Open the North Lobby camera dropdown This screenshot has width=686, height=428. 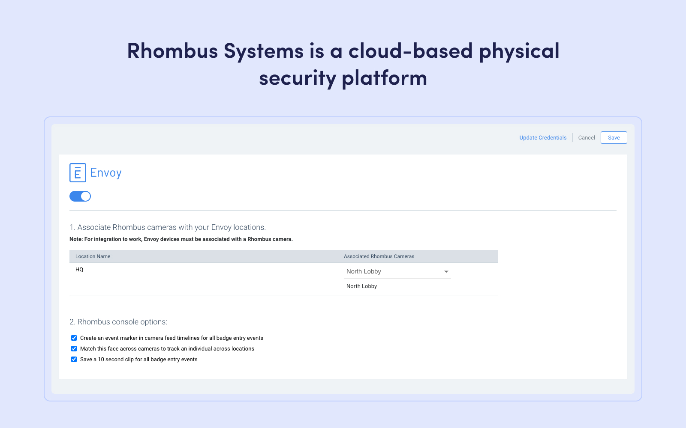click(x=397, y=271)
